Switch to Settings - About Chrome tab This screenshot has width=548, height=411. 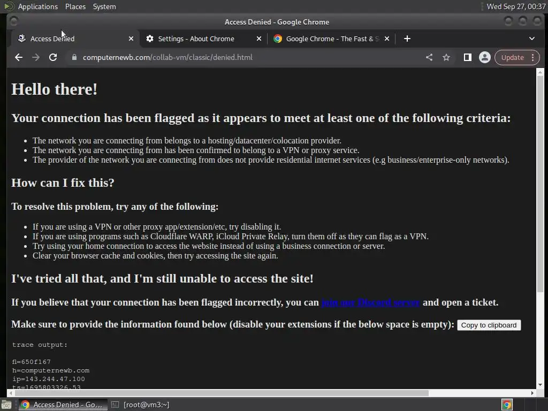tap(204, 39)
